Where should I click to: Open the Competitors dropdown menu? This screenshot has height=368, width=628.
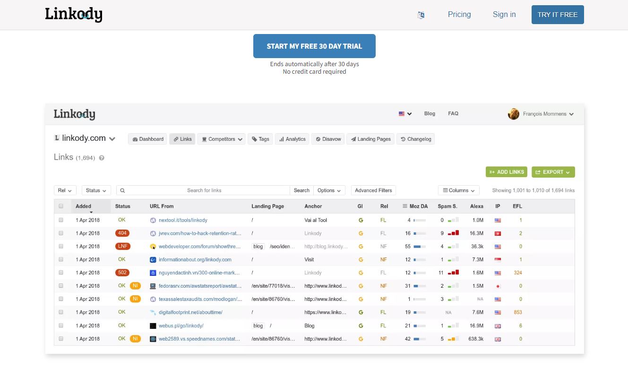[x=221, y=139]
